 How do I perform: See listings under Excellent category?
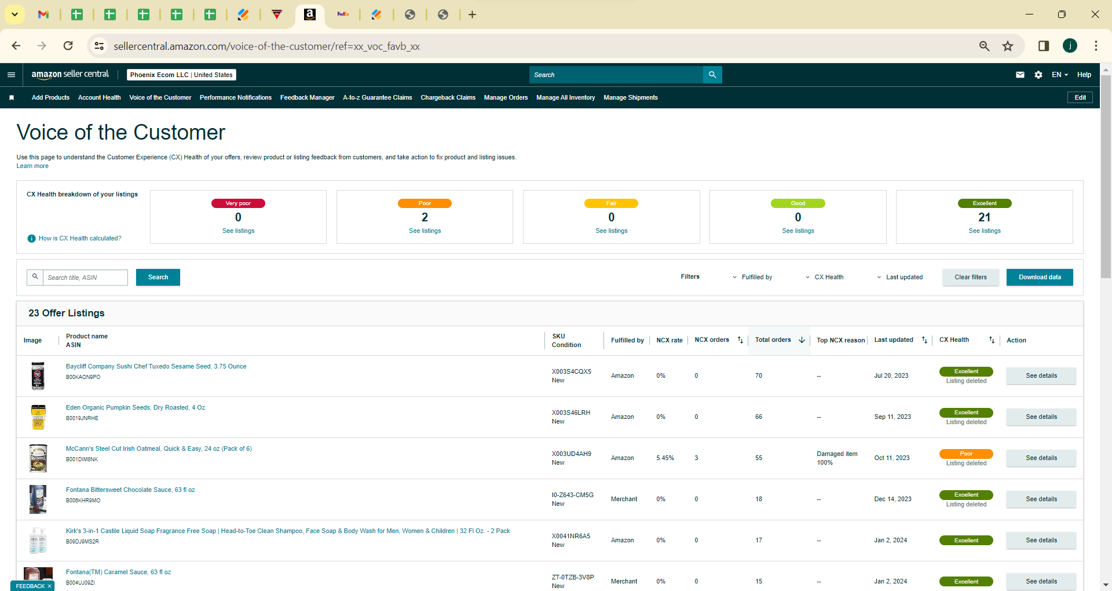[x=985, y=231]
